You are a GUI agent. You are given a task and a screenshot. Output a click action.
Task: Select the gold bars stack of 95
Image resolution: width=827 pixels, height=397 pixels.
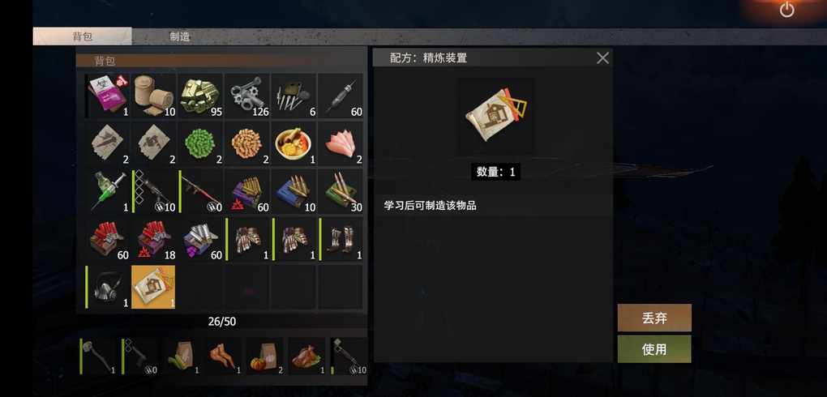[x=200, y=96]
